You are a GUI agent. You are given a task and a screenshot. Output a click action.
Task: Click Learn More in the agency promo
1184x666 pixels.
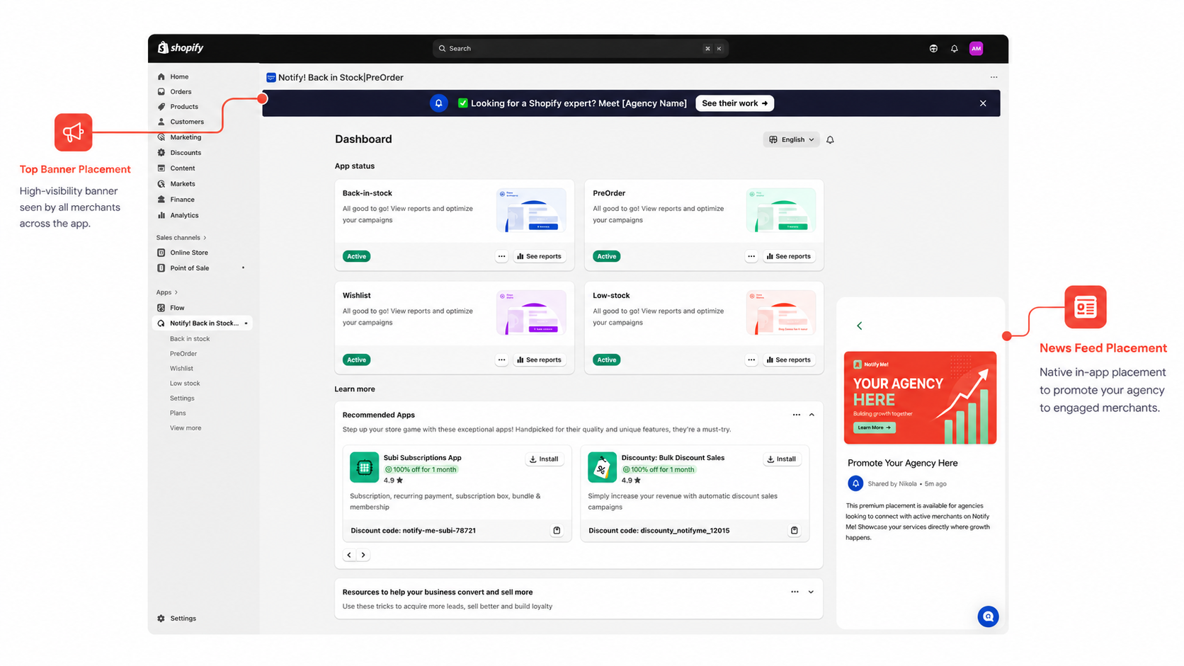[x=874, y=427]
